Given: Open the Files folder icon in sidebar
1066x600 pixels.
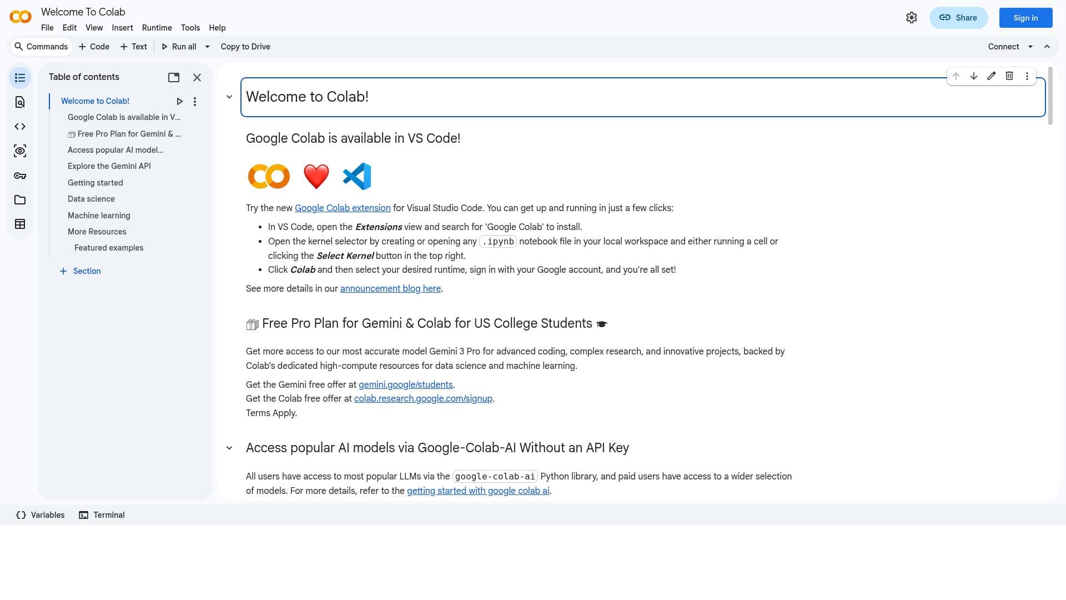Looking at the screenshot, I should [20, 200].
